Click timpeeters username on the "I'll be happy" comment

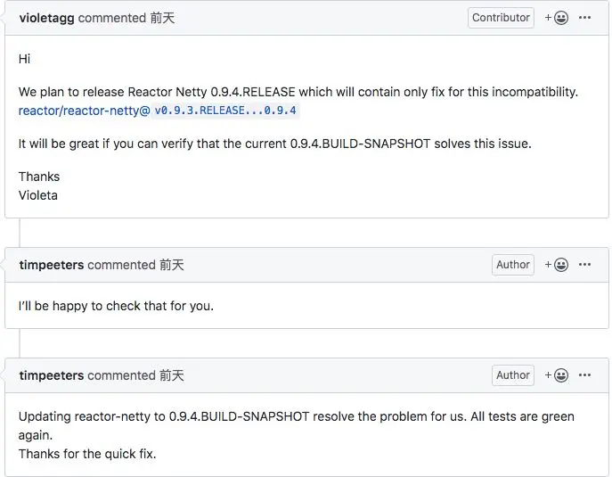(51, 265)
